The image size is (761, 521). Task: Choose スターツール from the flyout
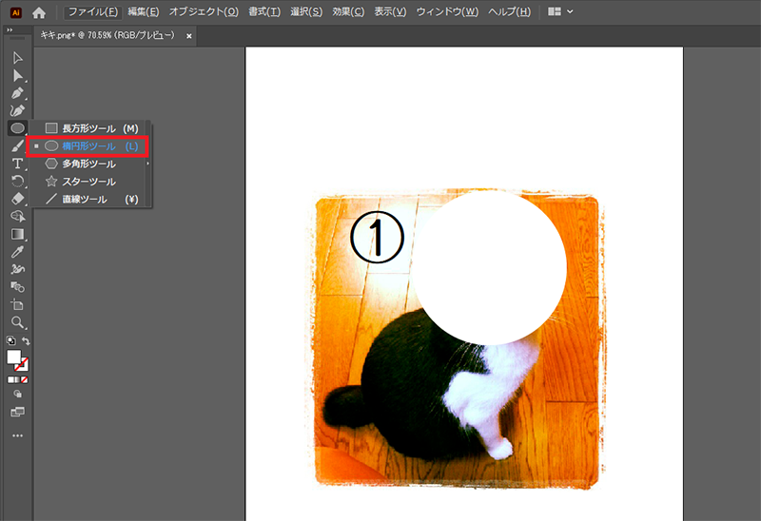88,182
